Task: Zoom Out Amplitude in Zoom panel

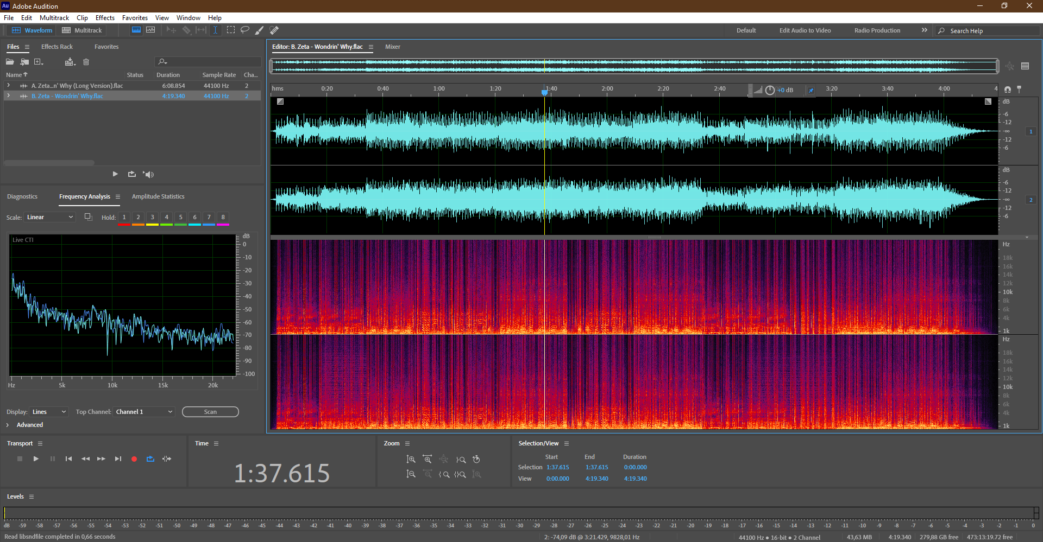Action: (411, 474)
